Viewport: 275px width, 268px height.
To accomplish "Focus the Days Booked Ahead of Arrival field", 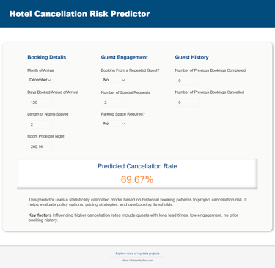I will tap(40, 103).
